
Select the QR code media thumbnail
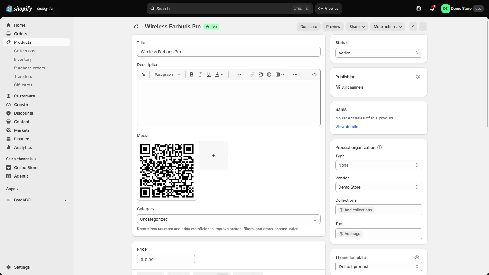click(167, 171)
